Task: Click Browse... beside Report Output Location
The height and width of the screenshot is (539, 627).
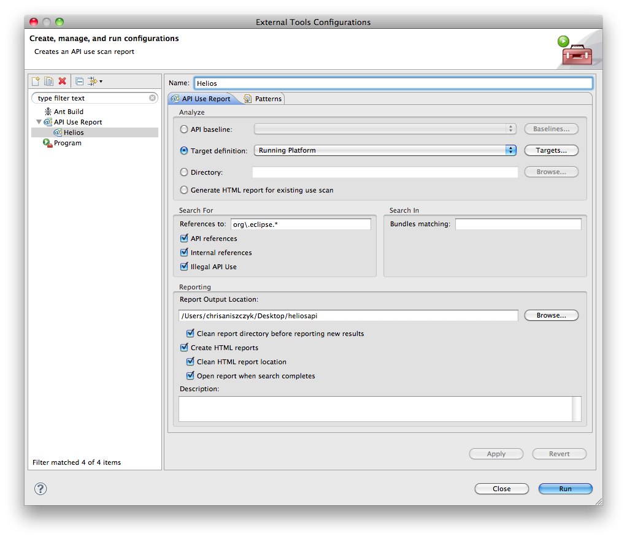Action: 551,315
